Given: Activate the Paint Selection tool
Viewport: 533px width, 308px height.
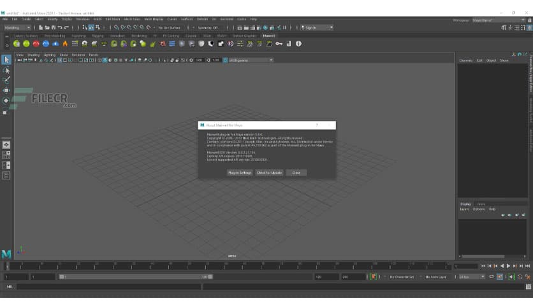Looking at the screenshot, I should coord(6,80).
